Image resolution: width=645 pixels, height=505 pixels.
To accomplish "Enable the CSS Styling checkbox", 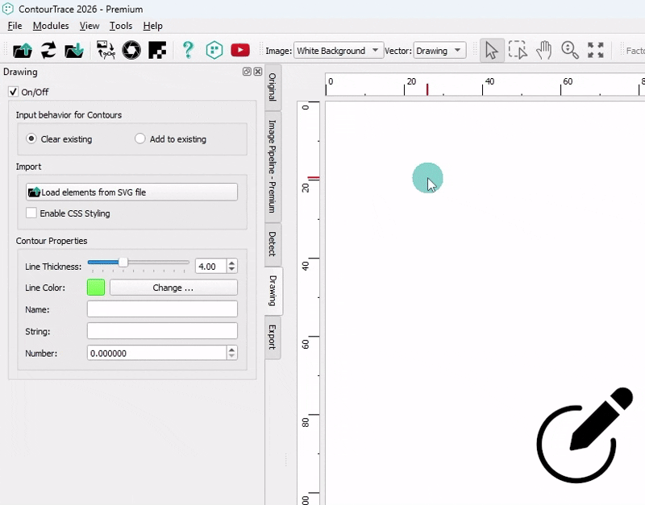I will [x=31, y=213].
